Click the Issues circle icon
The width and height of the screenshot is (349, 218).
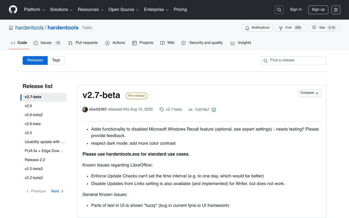click(x=36, y=43)
